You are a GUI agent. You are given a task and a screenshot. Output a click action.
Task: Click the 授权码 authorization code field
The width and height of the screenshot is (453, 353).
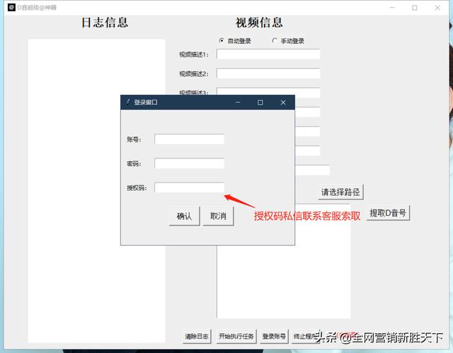point(189,187)
